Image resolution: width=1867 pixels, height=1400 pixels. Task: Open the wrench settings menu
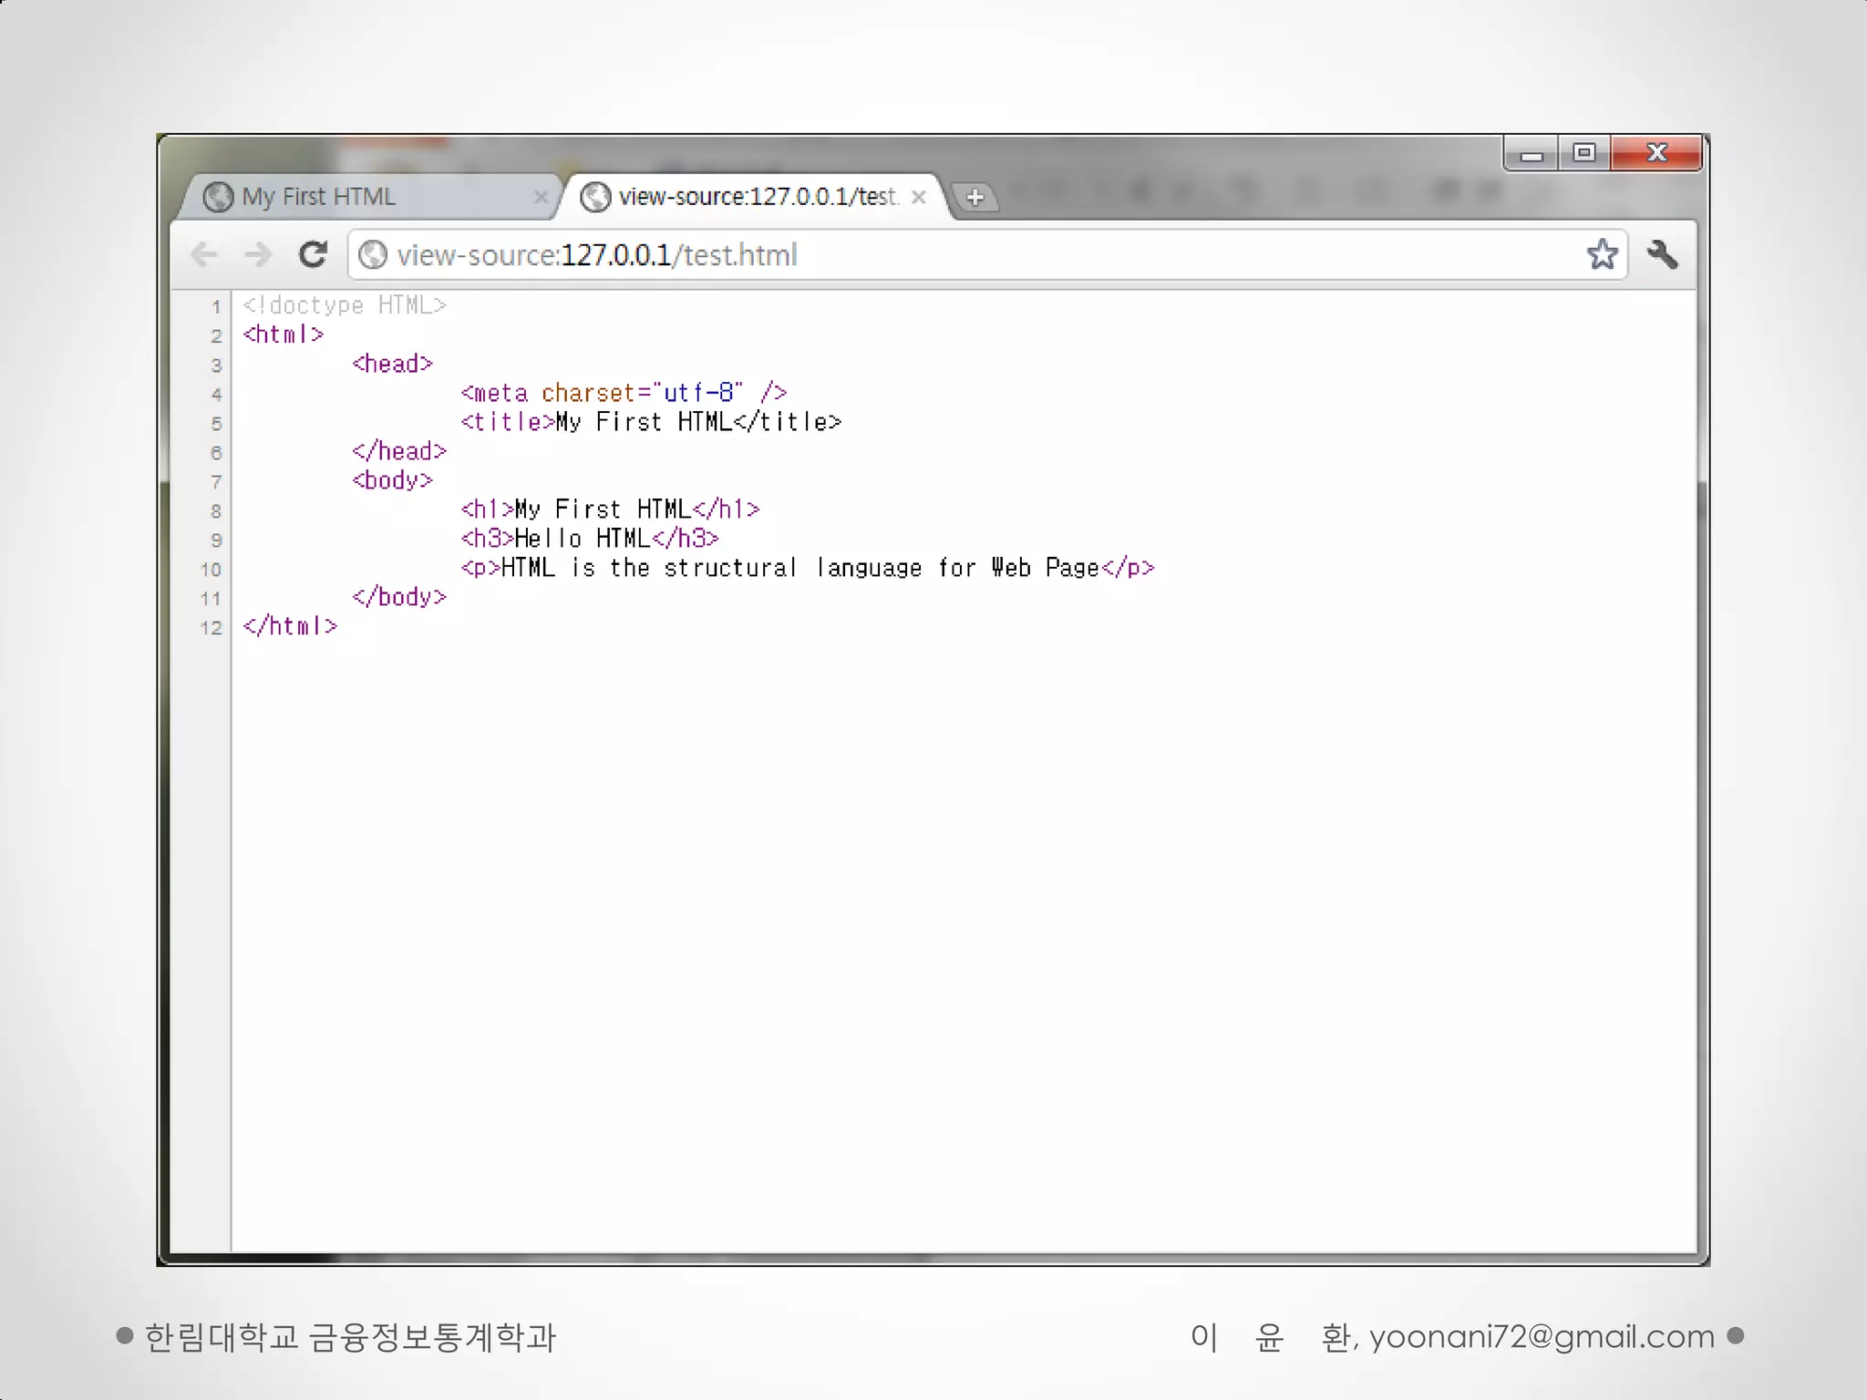tap(1662, 254)
